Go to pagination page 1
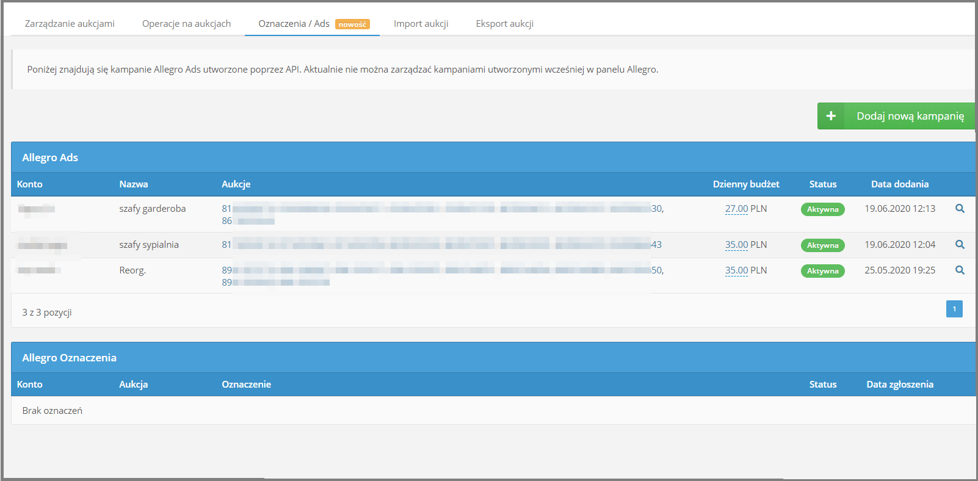978x481 pixels. [954, 309]
